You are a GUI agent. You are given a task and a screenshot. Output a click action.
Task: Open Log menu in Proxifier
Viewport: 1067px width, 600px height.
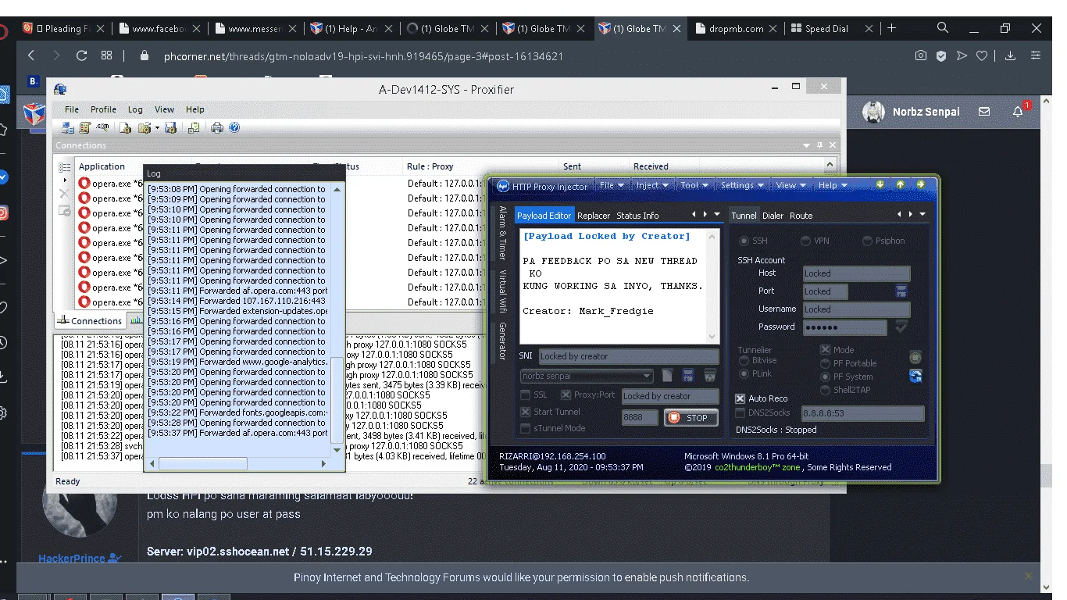(x=135, y=109)
